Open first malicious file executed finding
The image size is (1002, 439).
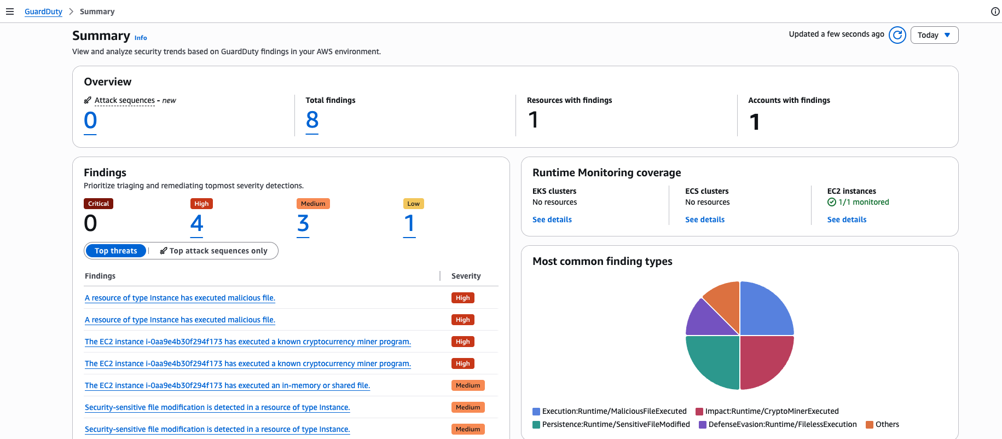coord(179,298)
